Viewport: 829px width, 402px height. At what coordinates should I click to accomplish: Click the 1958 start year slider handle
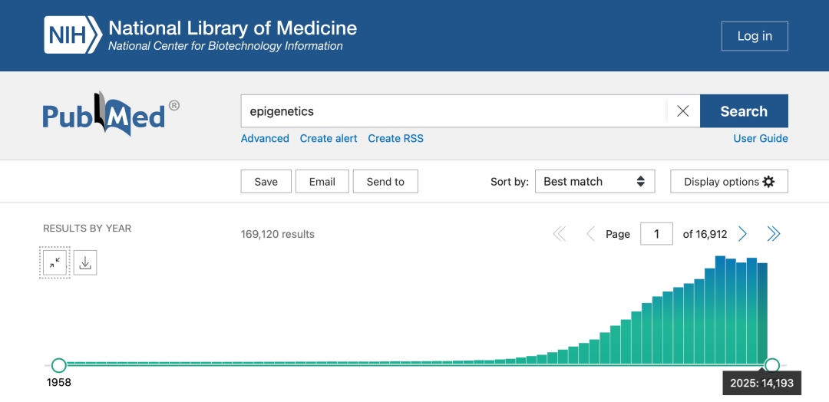pos(58,365)
